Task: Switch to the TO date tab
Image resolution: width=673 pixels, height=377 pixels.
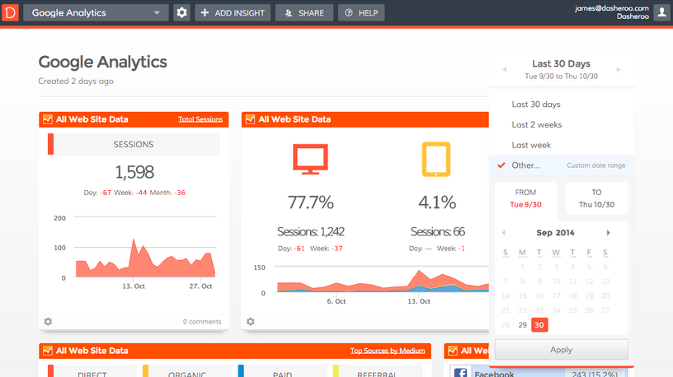Action: point(596,198)
